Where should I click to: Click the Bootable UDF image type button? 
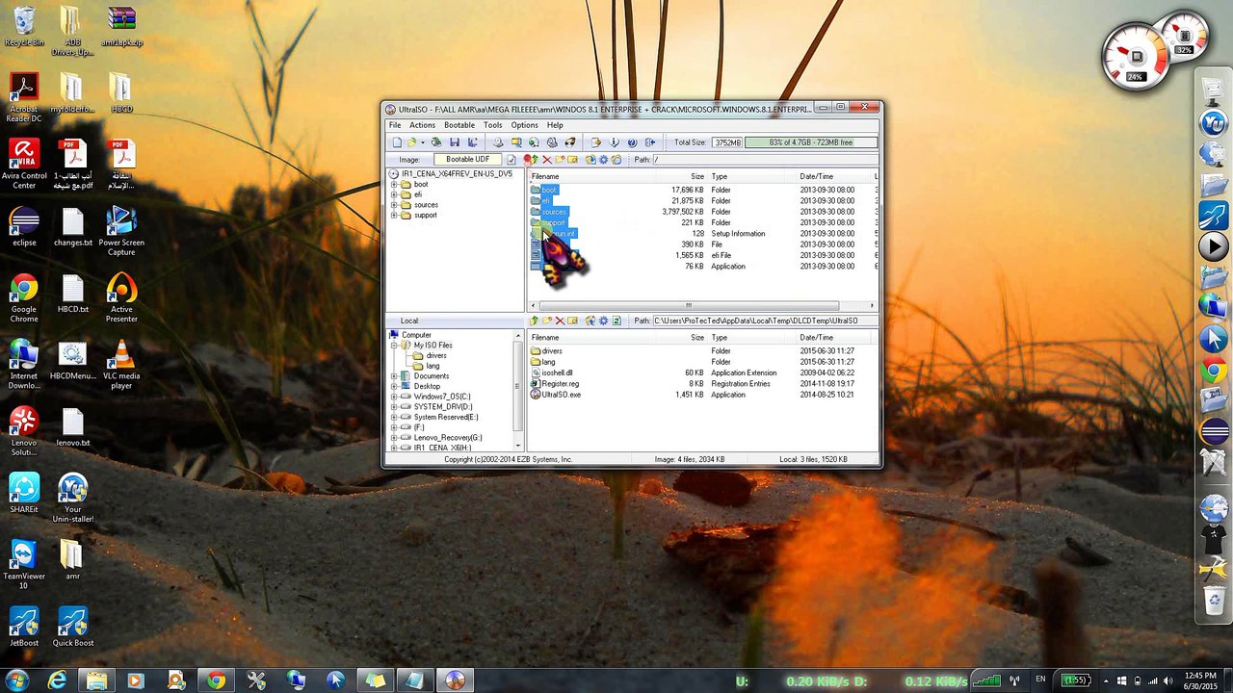click(467, 160)
